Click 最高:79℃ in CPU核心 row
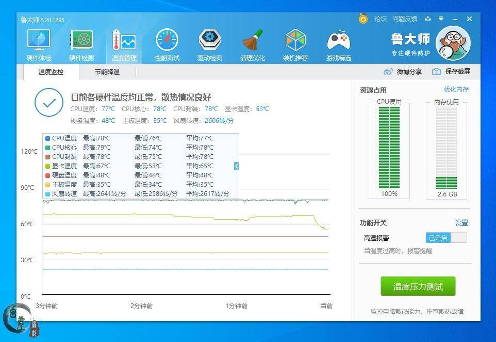This screenshot has width=496, height=342. (x=96, y=147)
